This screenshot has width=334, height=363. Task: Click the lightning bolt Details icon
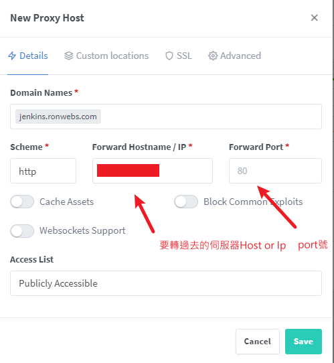(x=12, y=56)
